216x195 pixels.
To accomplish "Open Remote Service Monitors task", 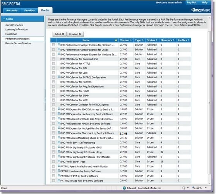I will click(x=18, y=43).
